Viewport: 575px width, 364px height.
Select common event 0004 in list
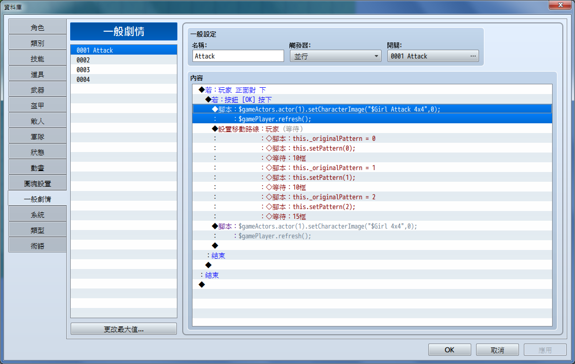point(124,79)
